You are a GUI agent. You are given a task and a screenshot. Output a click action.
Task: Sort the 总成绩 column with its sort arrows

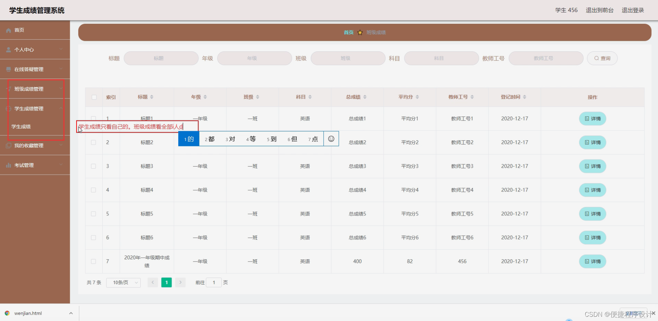click(365, 97)
